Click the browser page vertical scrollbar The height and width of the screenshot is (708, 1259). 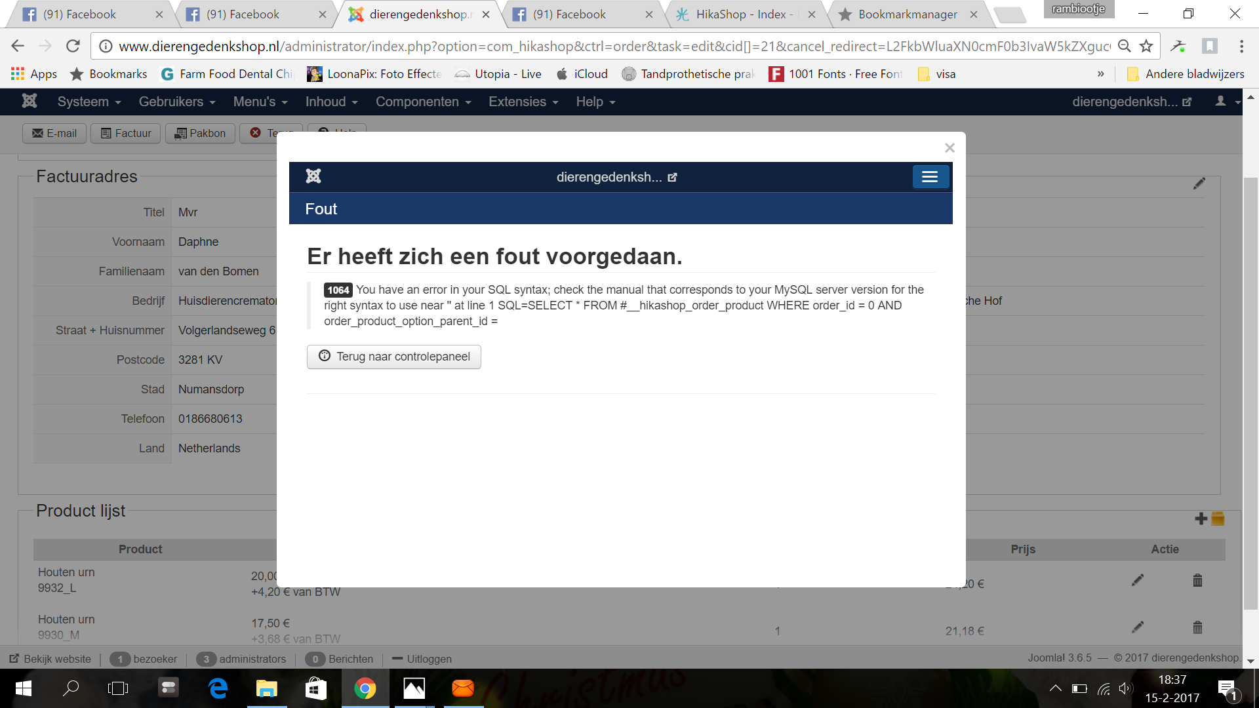[1250, 393]
